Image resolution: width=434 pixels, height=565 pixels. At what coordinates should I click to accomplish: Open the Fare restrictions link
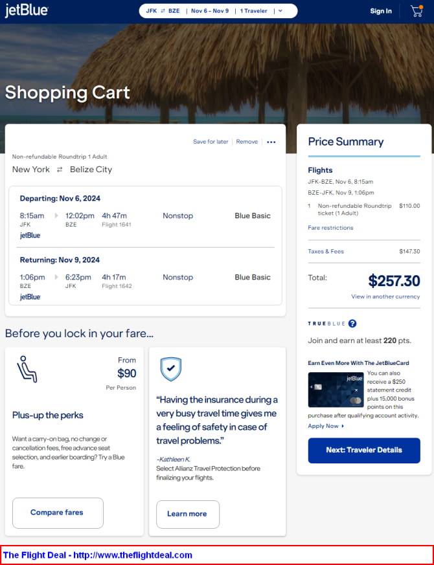pos(330,228)
